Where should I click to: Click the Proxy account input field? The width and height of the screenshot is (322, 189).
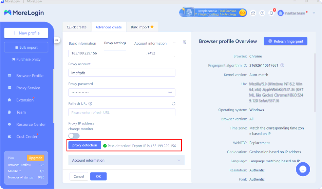122,73
